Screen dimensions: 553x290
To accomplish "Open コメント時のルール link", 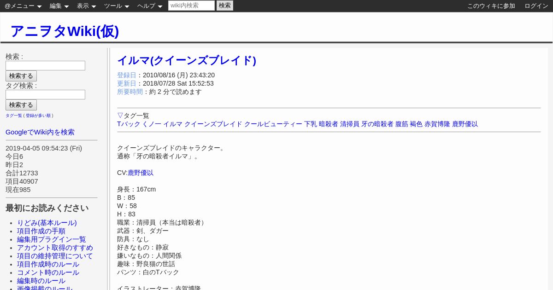I will click(48, 273).
